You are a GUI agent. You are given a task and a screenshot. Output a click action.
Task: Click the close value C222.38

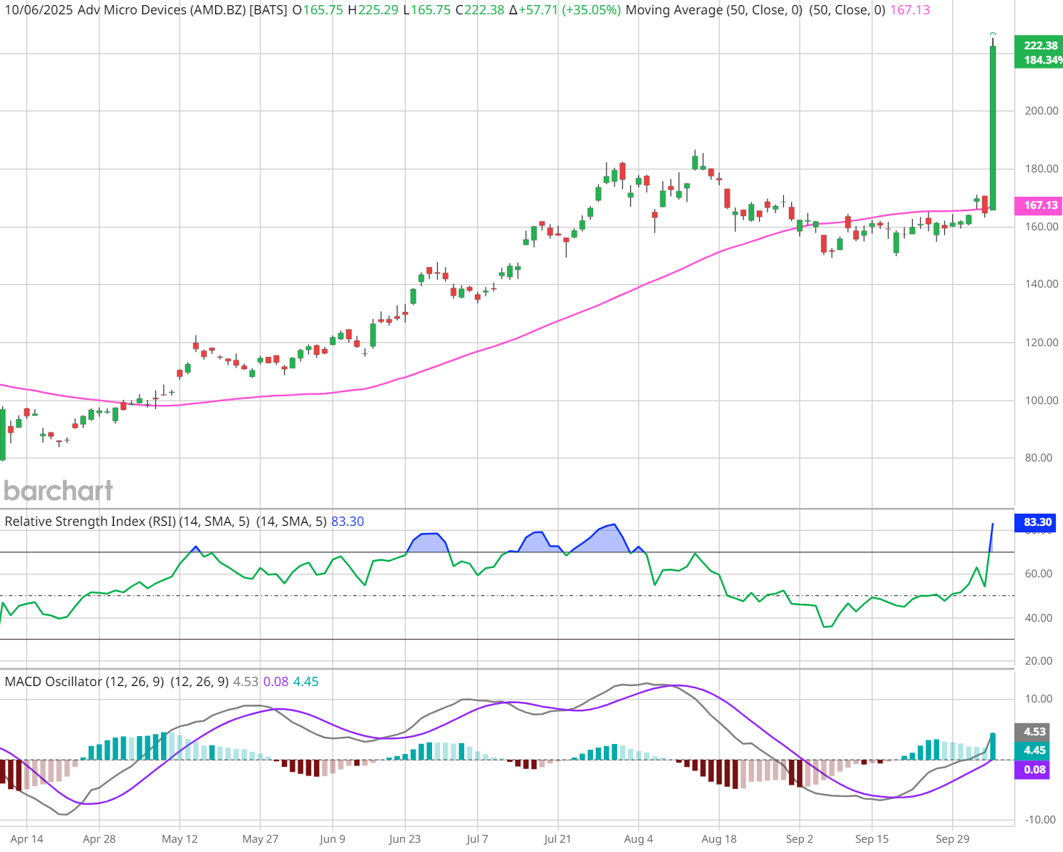tap(480, 11)
